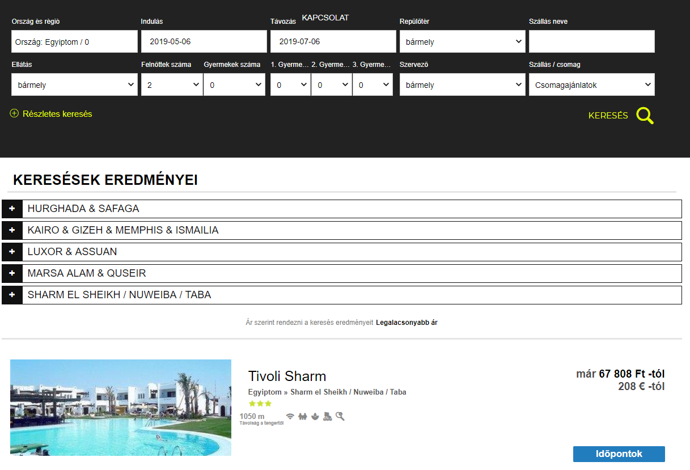This screenshot has width=690, height=470.
Task: Sort results by Legalacsonyabb ár
Action: click(x=407, y=323)
